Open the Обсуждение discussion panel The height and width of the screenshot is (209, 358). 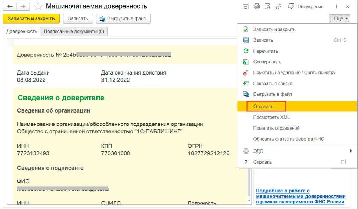click(306, 7)
